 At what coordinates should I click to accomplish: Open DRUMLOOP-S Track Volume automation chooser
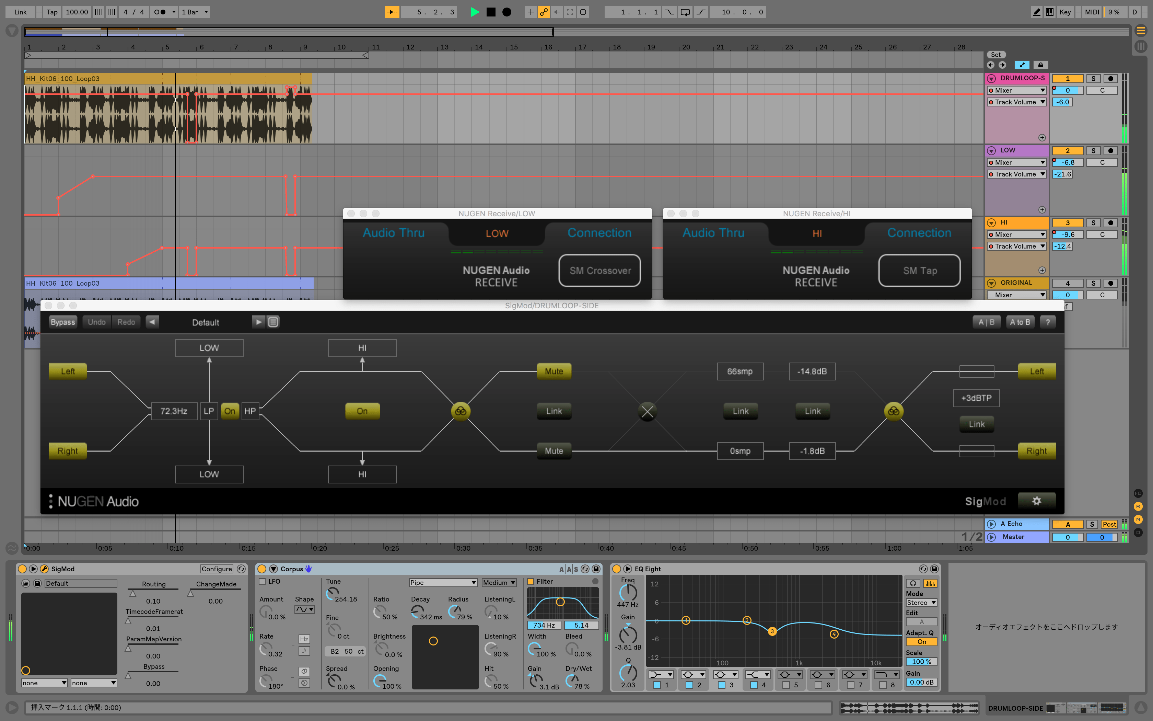point(1017,102)
